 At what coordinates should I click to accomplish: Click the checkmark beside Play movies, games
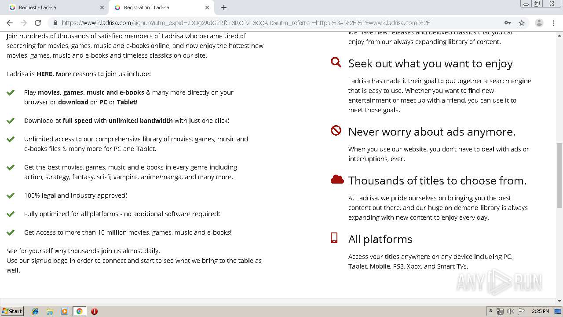(x=11, y=92)
